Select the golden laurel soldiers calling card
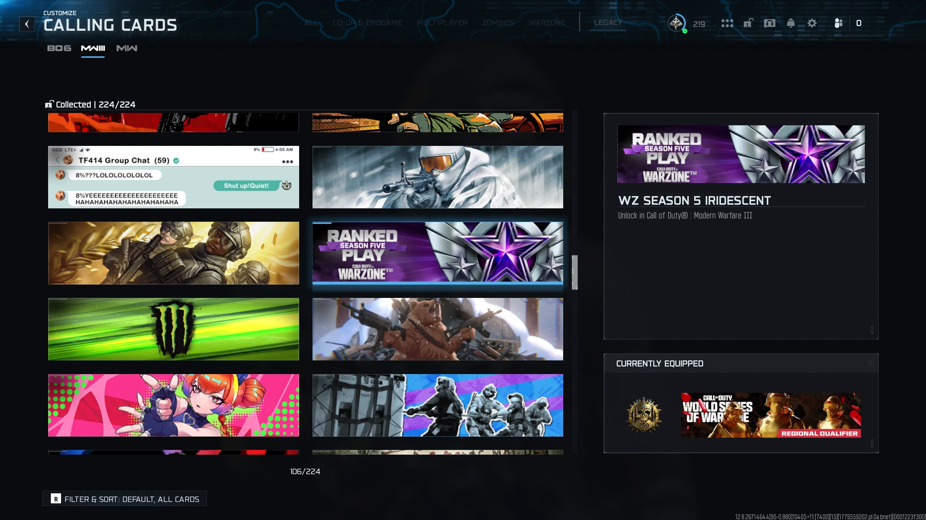926x520 pixels. click(x=174, y=253)
